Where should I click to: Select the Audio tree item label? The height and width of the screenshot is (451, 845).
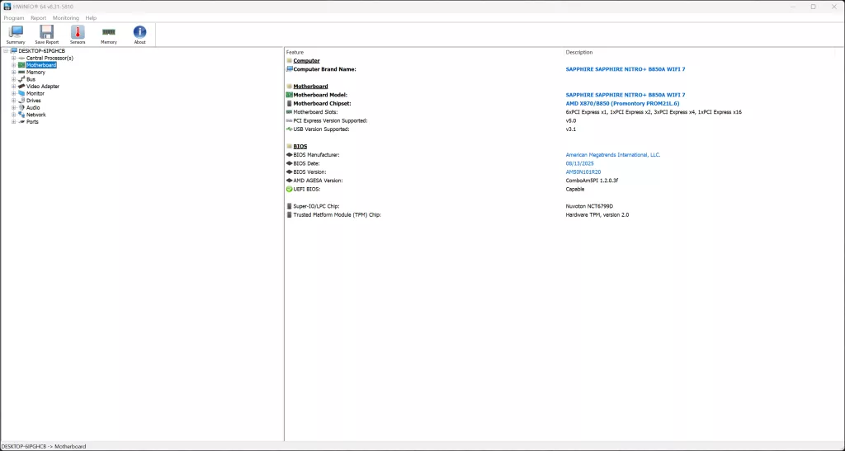(x=33, y=108)
